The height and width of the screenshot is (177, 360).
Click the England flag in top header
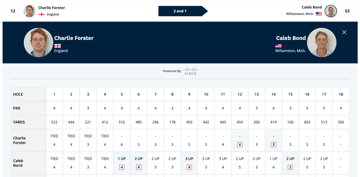pyautogui.click(x=41, y=14)
